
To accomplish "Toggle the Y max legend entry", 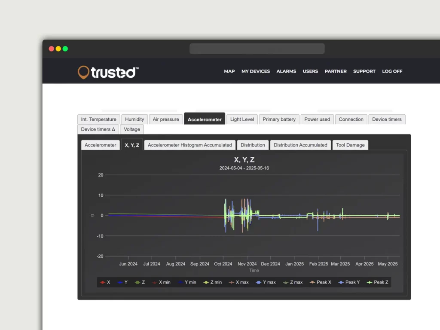I will click(266, 282).
